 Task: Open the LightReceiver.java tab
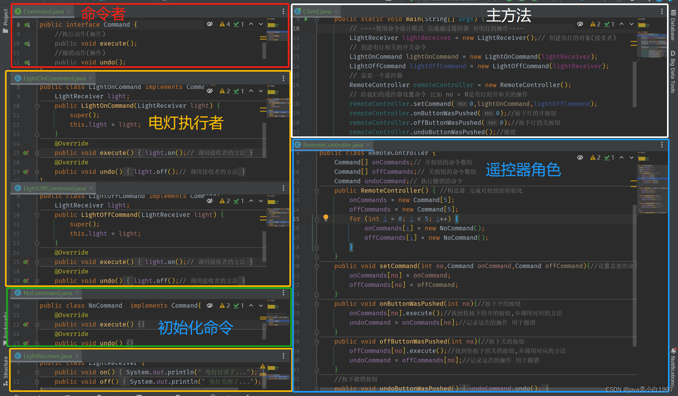coord(47,356)
